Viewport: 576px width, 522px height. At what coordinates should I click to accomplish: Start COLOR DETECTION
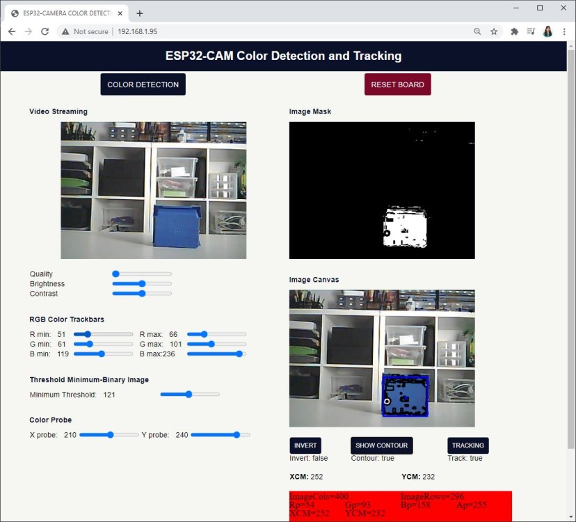point(143,84)
